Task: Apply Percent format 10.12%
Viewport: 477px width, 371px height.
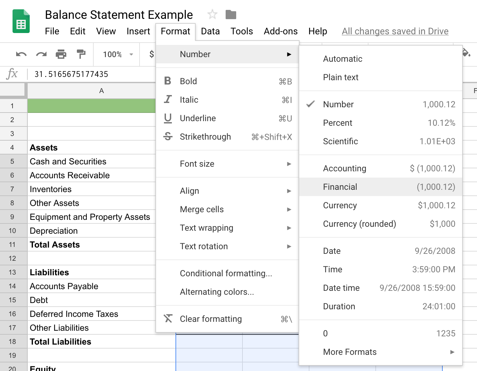Action: (381, 123)
